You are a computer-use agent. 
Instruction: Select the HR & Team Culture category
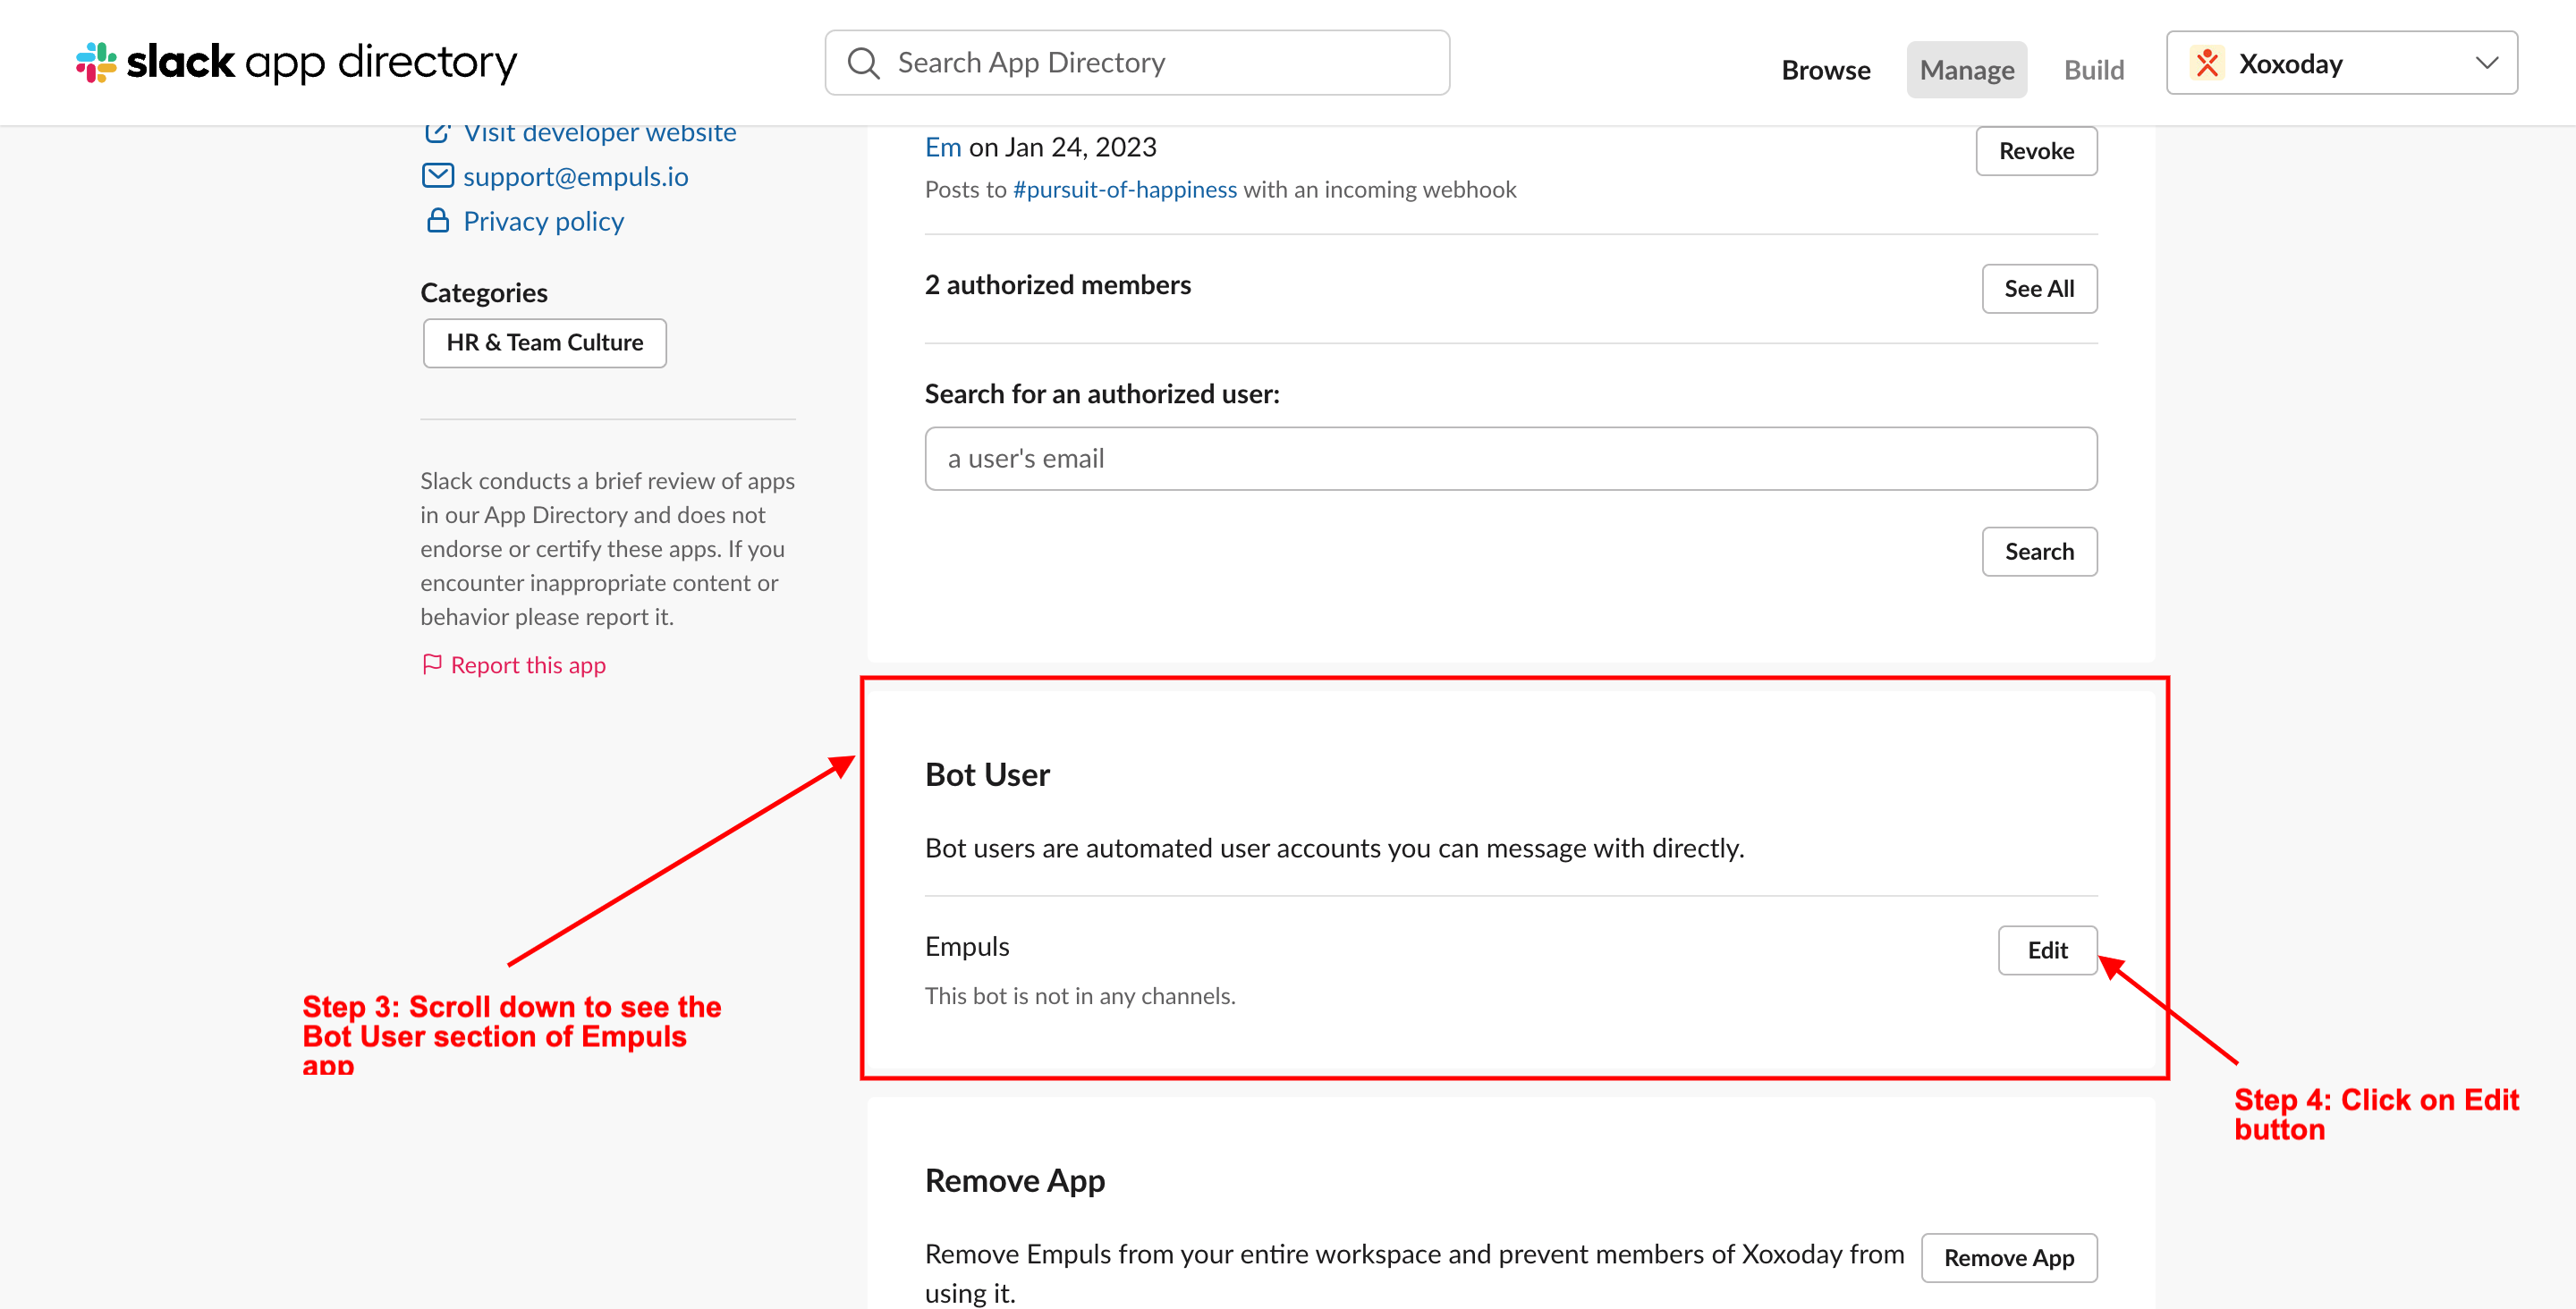(x=544, y=343)
